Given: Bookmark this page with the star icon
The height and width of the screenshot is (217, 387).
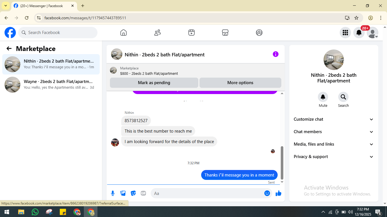Looking at the screenshot, I should click(356, 18).
